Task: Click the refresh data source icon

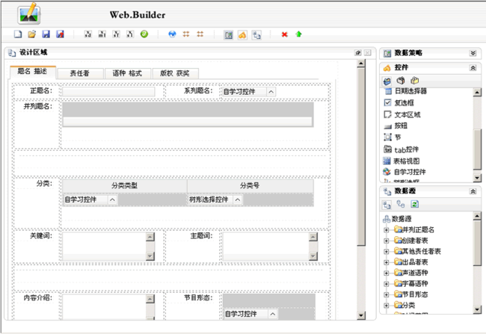Action: [x=415, y=204]
